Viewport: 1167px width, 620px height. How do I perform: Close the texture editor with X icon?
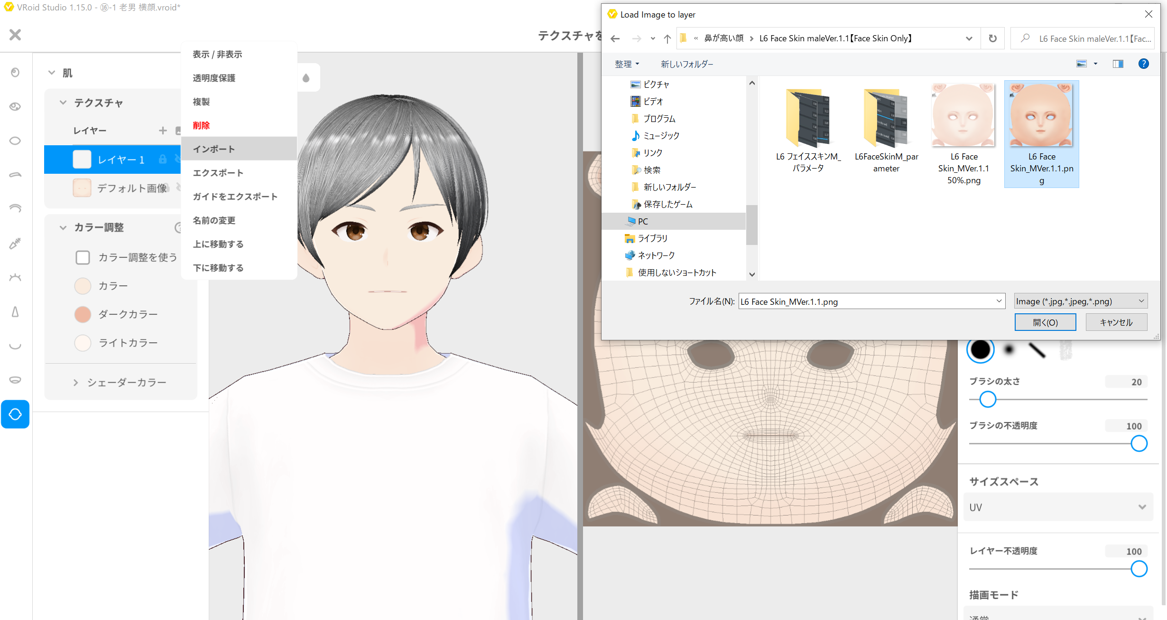(15, 35)
